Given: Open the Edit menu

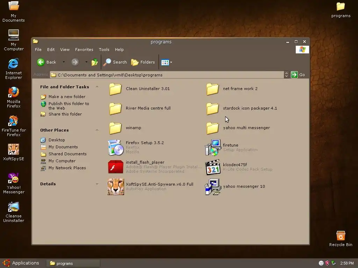Looking at the screenshot, I should point(51,50).
